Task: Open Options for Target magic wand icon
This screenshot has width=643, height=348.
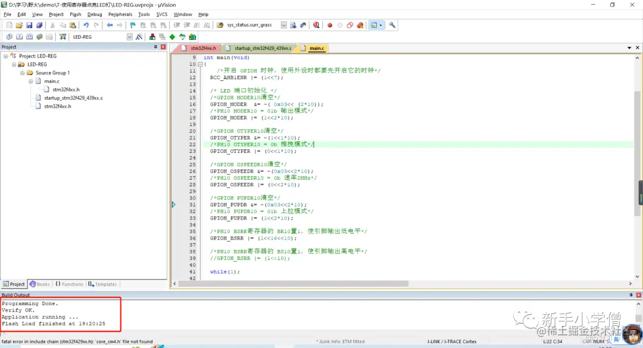Action: tap(139, 37)
